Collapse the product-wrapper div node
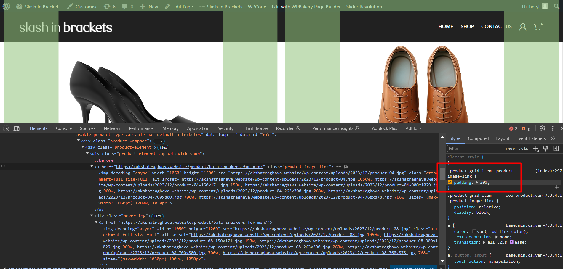This screenshot has width=563, height=269. coord(78,141)
